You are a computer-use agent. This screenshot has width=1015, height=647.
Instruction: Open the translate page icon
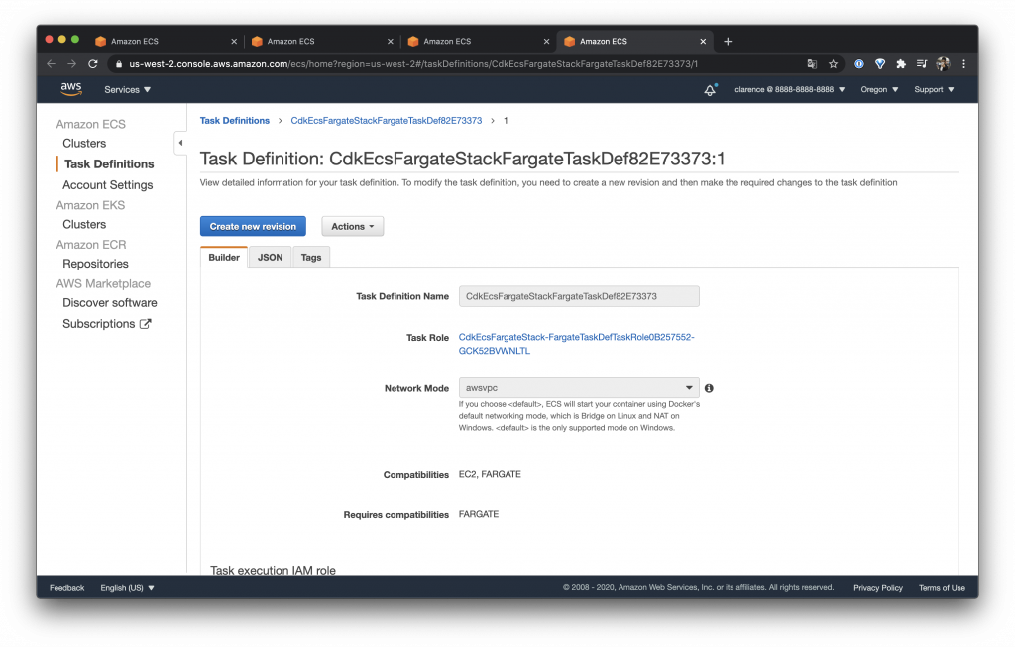812,64
